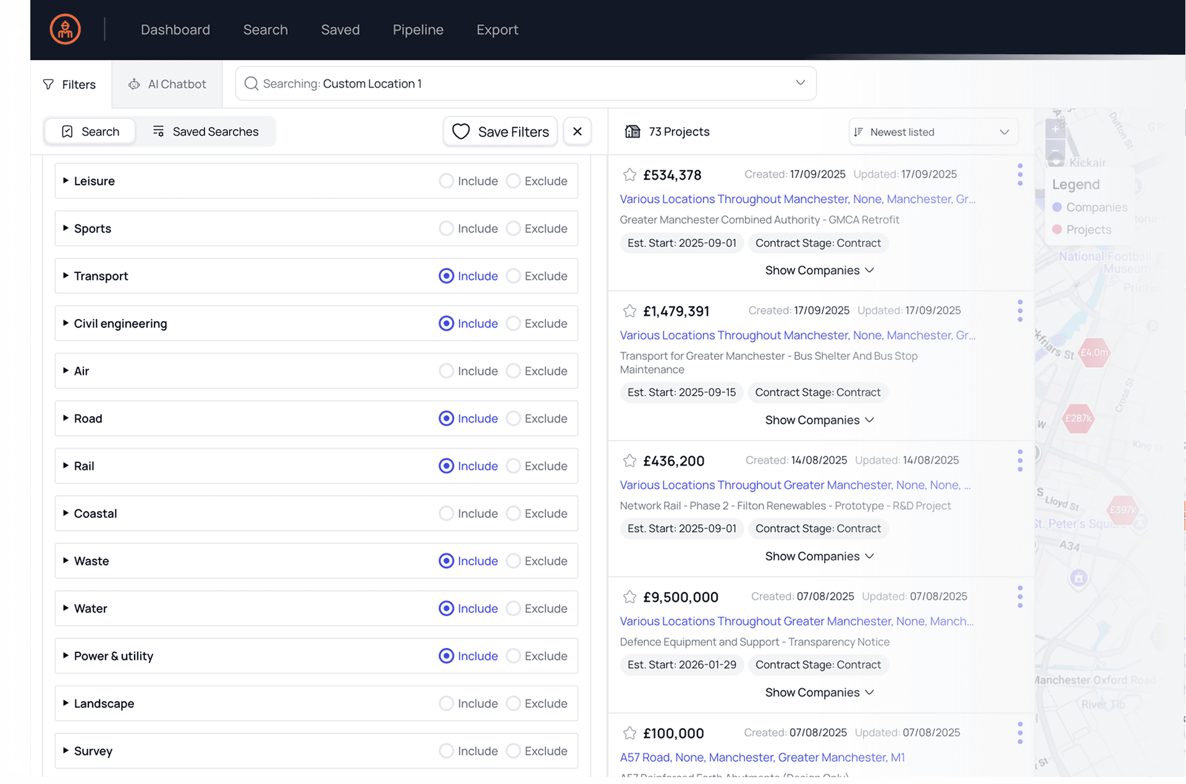Close the filters panel with X
This screenshot has height=784, width=1186.
pyautogui.click(x=577, y=131)
